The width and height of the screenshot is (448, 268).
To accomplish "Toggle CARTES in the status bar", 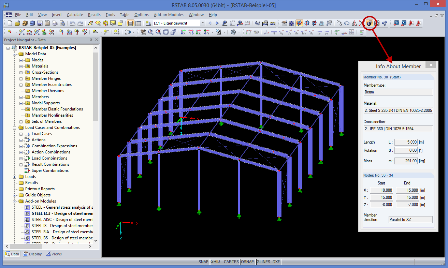I will pos(231,262).
